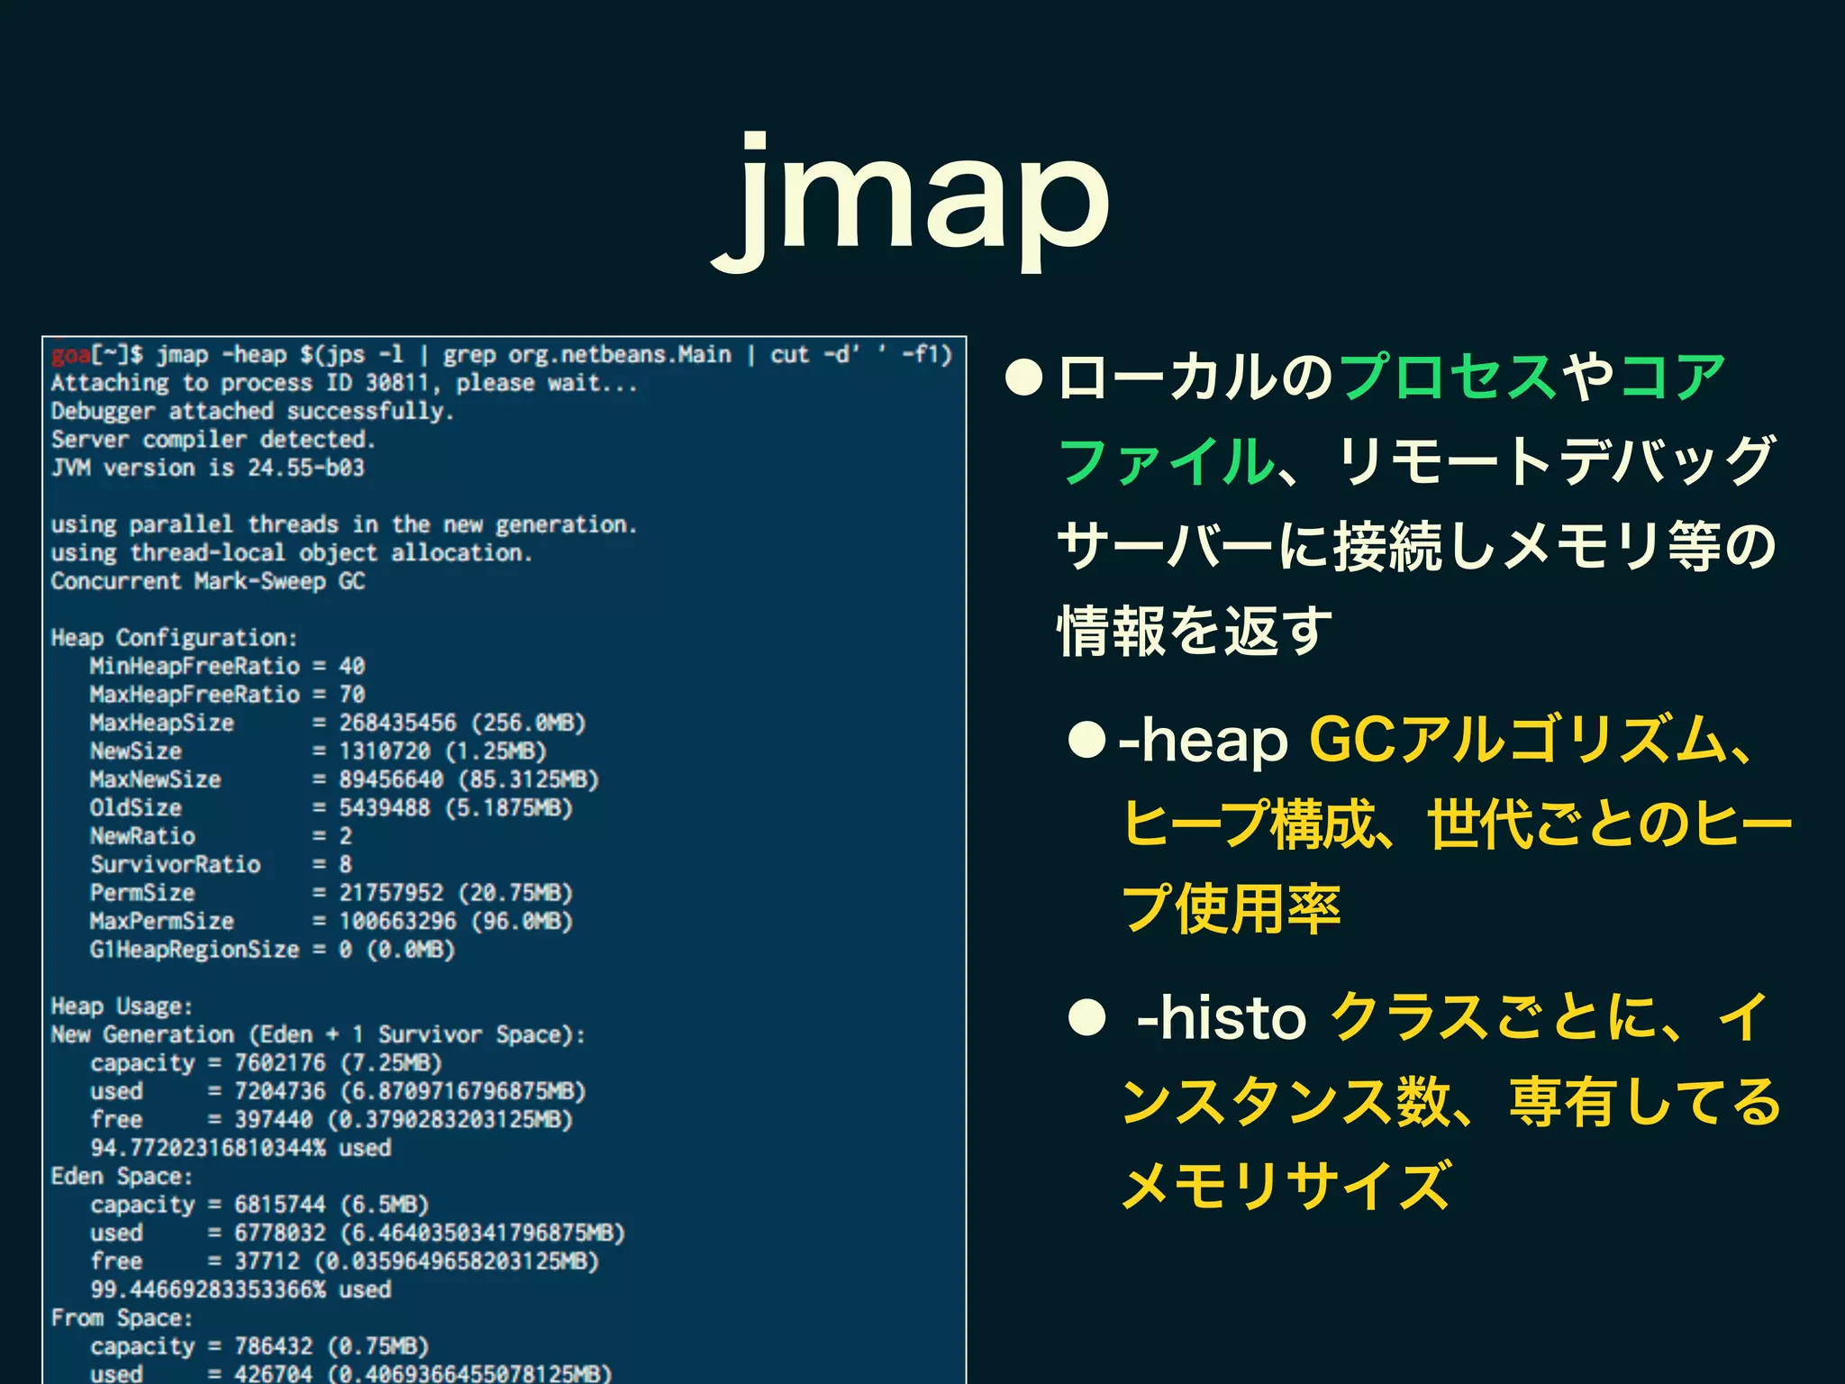Screen dimensions: 1845x1384
Task: Click the first top-level bullet dot
Action: pos(1023,378)
